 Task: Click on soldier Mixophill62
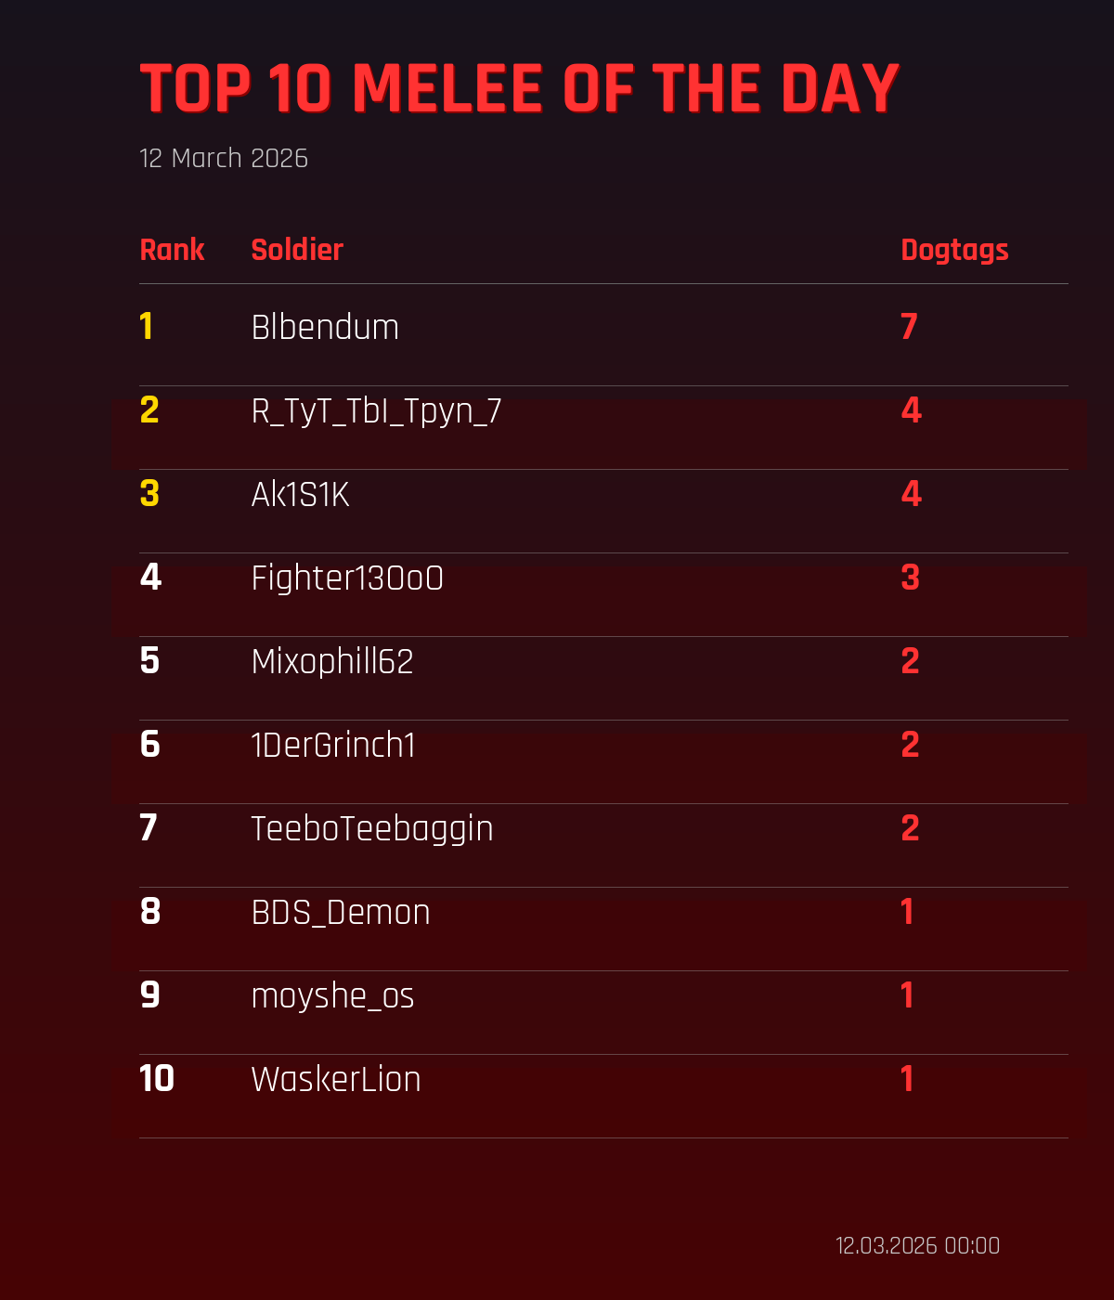(332, 662)
